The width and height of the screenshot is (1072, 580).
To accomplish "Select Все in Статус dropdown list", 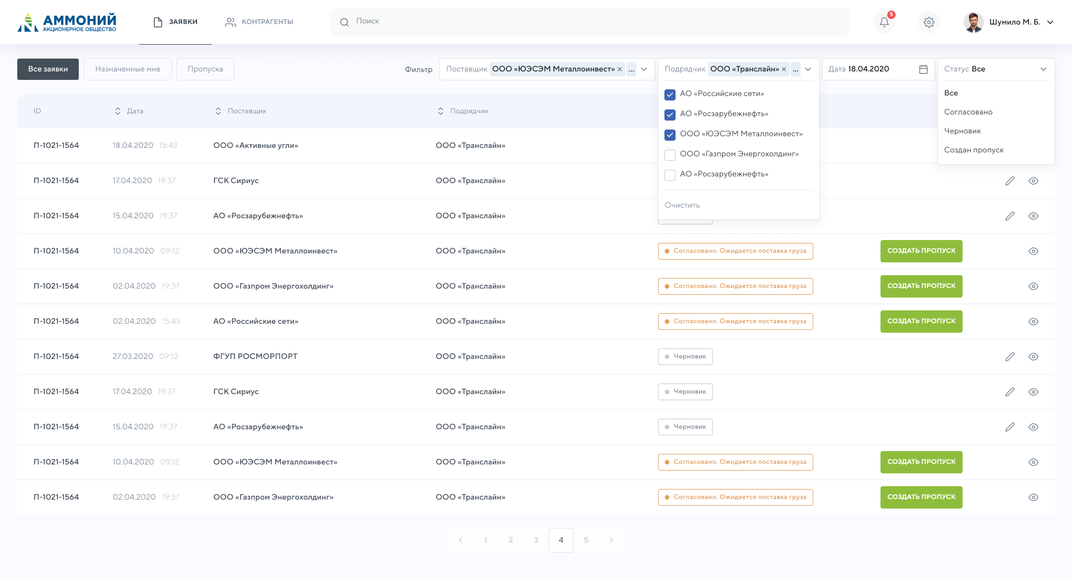I will click(951, 93).
